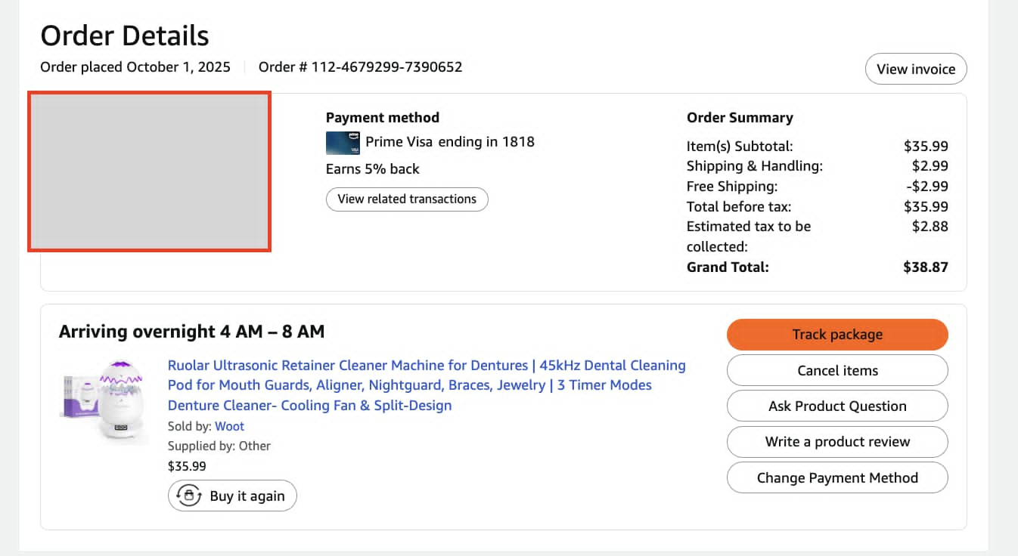Track package with the orange button
Viewport: 1018px width, 556px height.
[837, 335]
